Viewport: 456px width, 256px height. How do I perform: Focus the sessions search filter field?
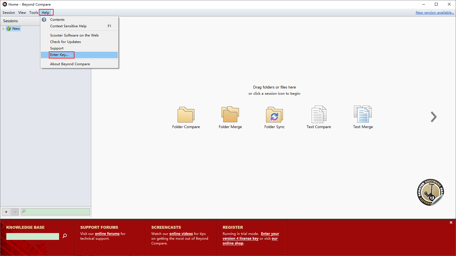[56, 212]
